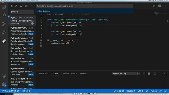Screen dimensions: 169x95
Task: Install Python Indent by Kevin Rose
Action: [31, 74]
